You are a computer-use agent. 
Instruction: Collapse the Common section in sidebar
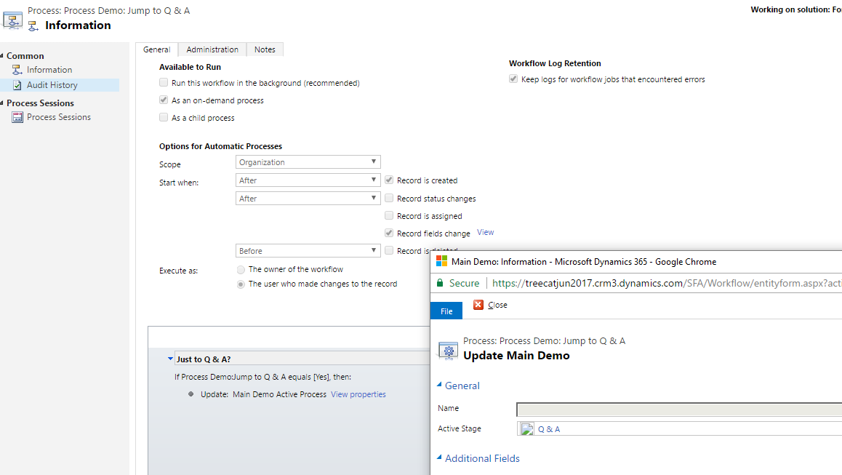click(1, 56)
